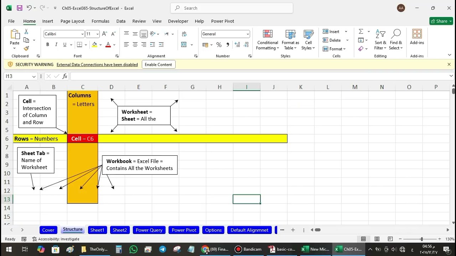456x256 pixels.
Task: Adjust the zoom slider handle
Action: pos(421,239)
